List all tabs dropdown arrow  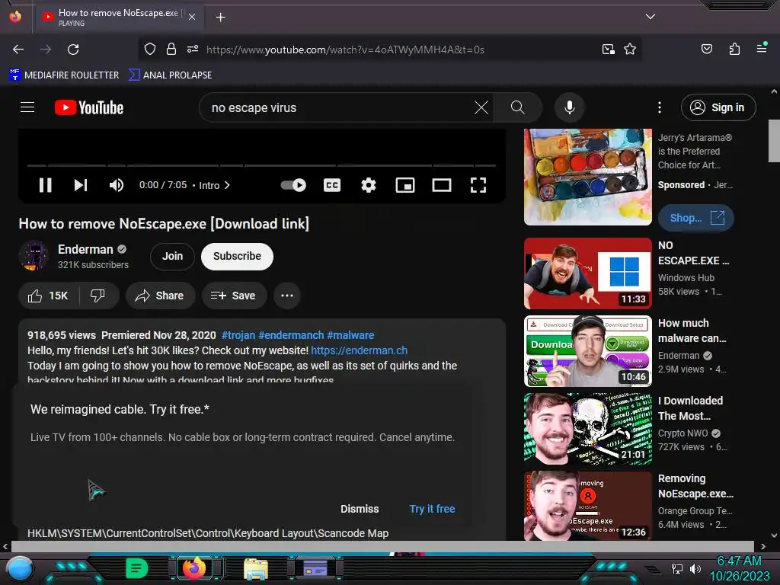pyautogui.click(x=651, y=17)
